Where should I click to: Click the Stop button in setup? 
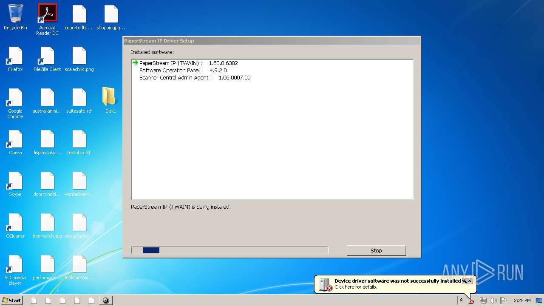(376, 250)
